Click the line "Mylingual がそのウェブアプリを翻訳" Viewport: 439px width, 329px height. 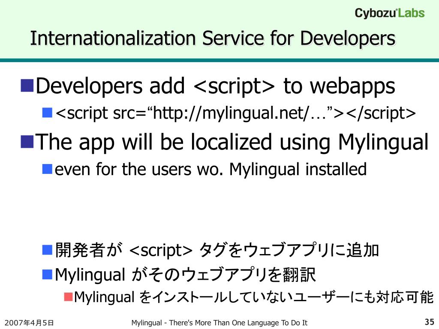tap(185, 275)
